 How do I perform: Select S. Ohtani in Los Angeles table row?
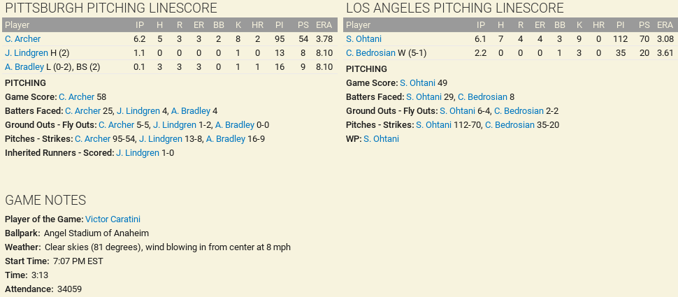click(363, 39)
